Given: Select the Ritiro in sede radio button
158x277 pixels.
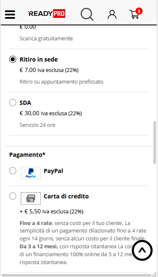Looking at the screenshot, I should tap(12, 59).
